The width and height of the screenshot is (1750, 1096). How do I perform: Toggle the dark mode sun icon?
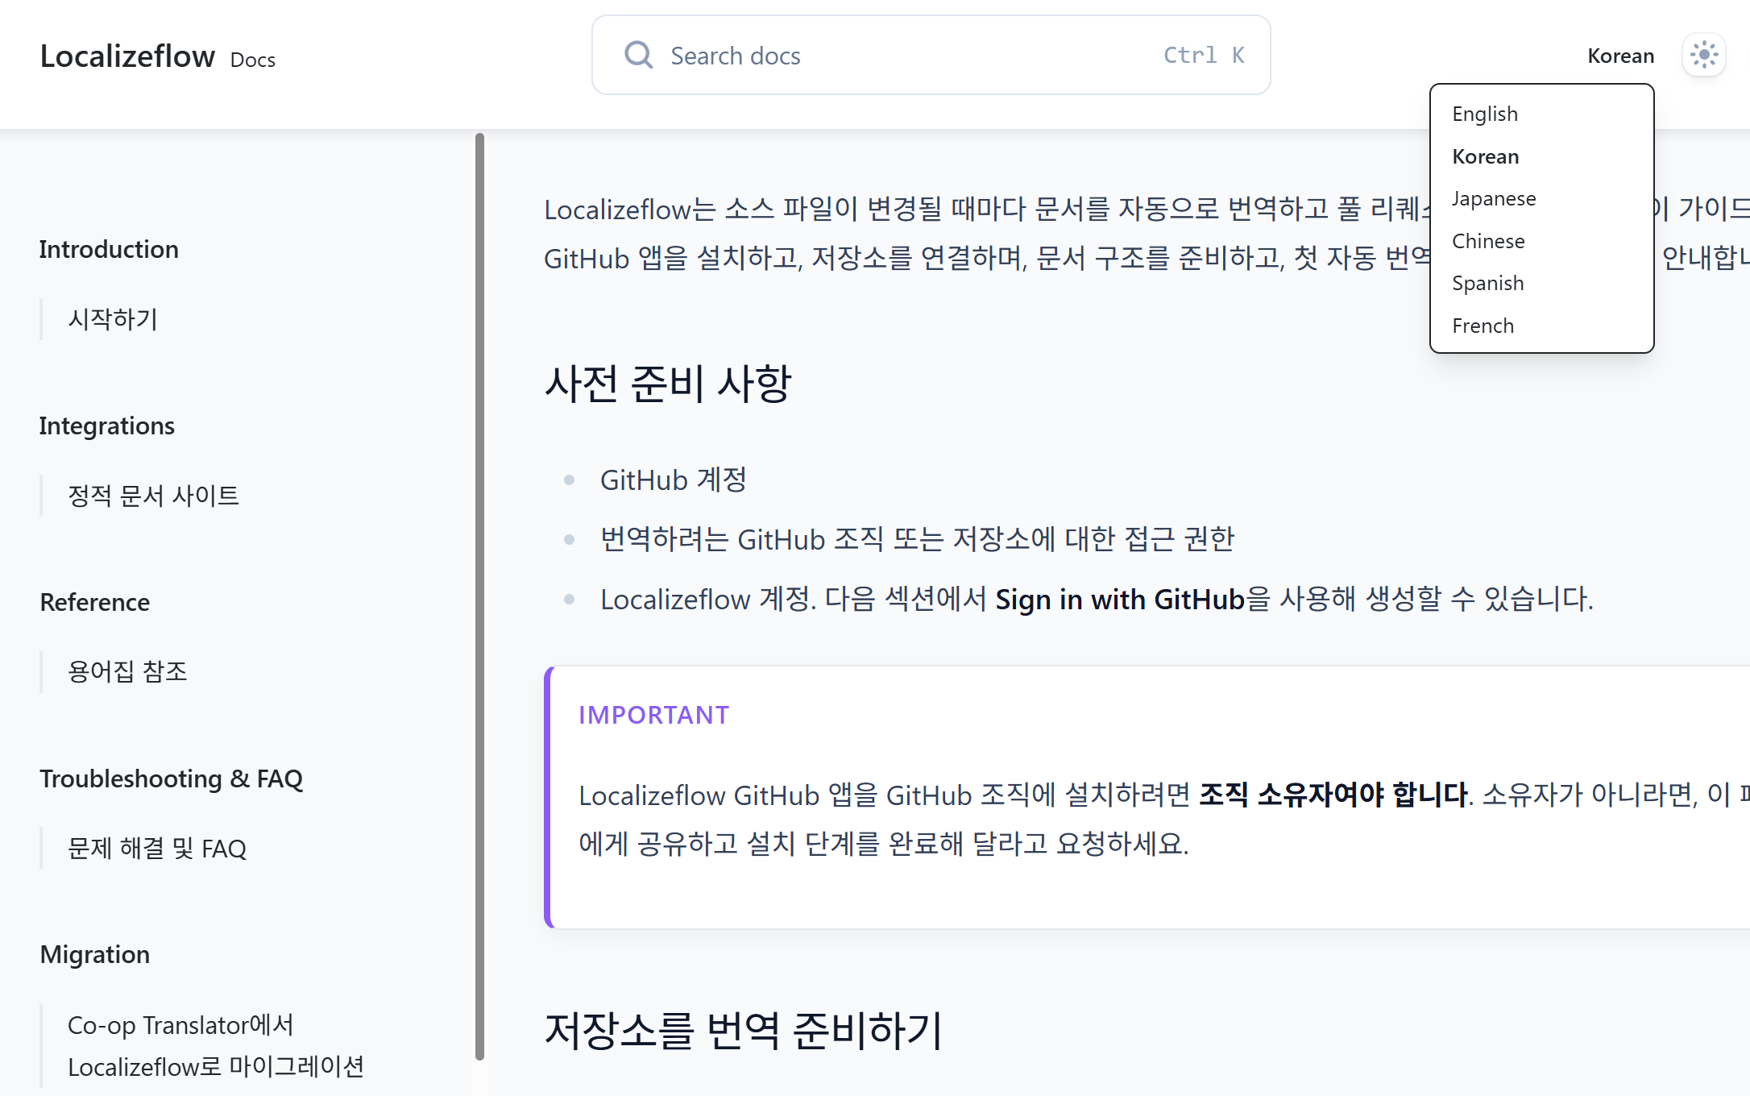tap(1703, 55)
